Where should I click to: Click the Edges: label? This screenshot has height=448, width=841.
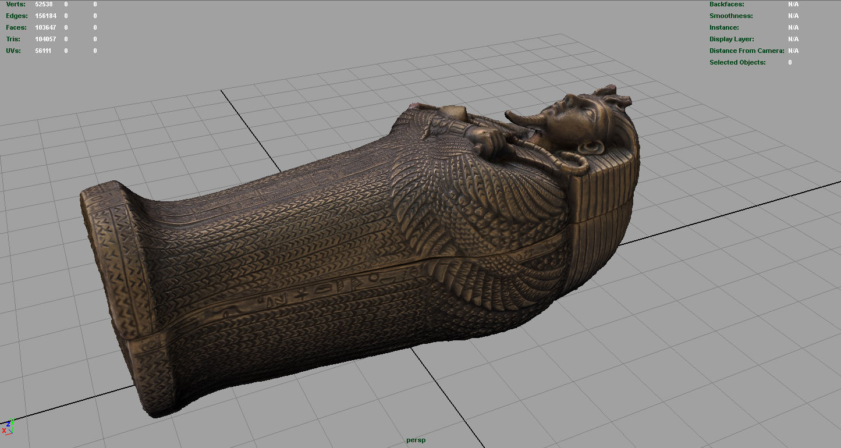click(x=17, y=16)
